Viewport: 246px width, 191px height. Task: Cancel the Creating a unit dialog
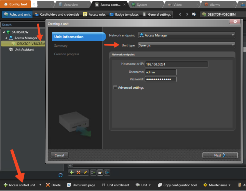tap(59, 155)
